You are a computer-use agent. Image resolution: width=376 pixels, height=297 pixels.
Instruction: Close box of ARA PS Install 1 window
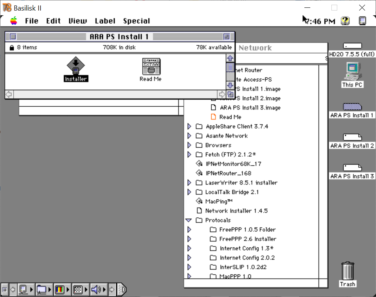pyautogui.click(x=13, y=37)
